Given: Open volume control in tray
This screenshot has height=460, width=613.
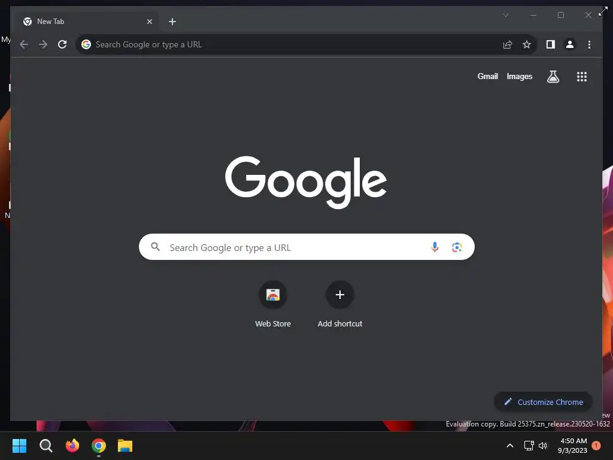Looking at the screenshot, I should [x=543, y=446].
